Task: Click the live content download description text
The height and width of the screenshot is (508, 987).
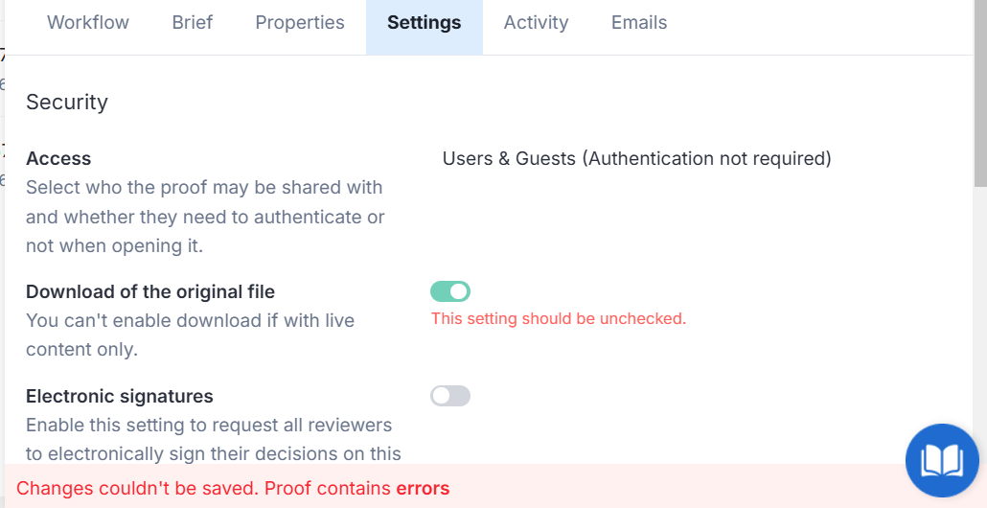Action: point(190,335)
